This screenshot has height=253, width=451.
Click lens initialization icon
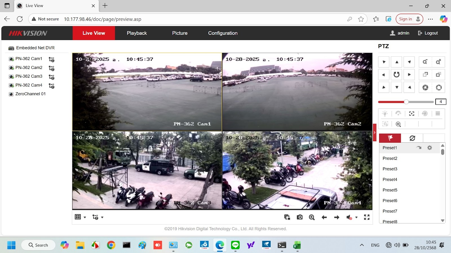[425, 113]
